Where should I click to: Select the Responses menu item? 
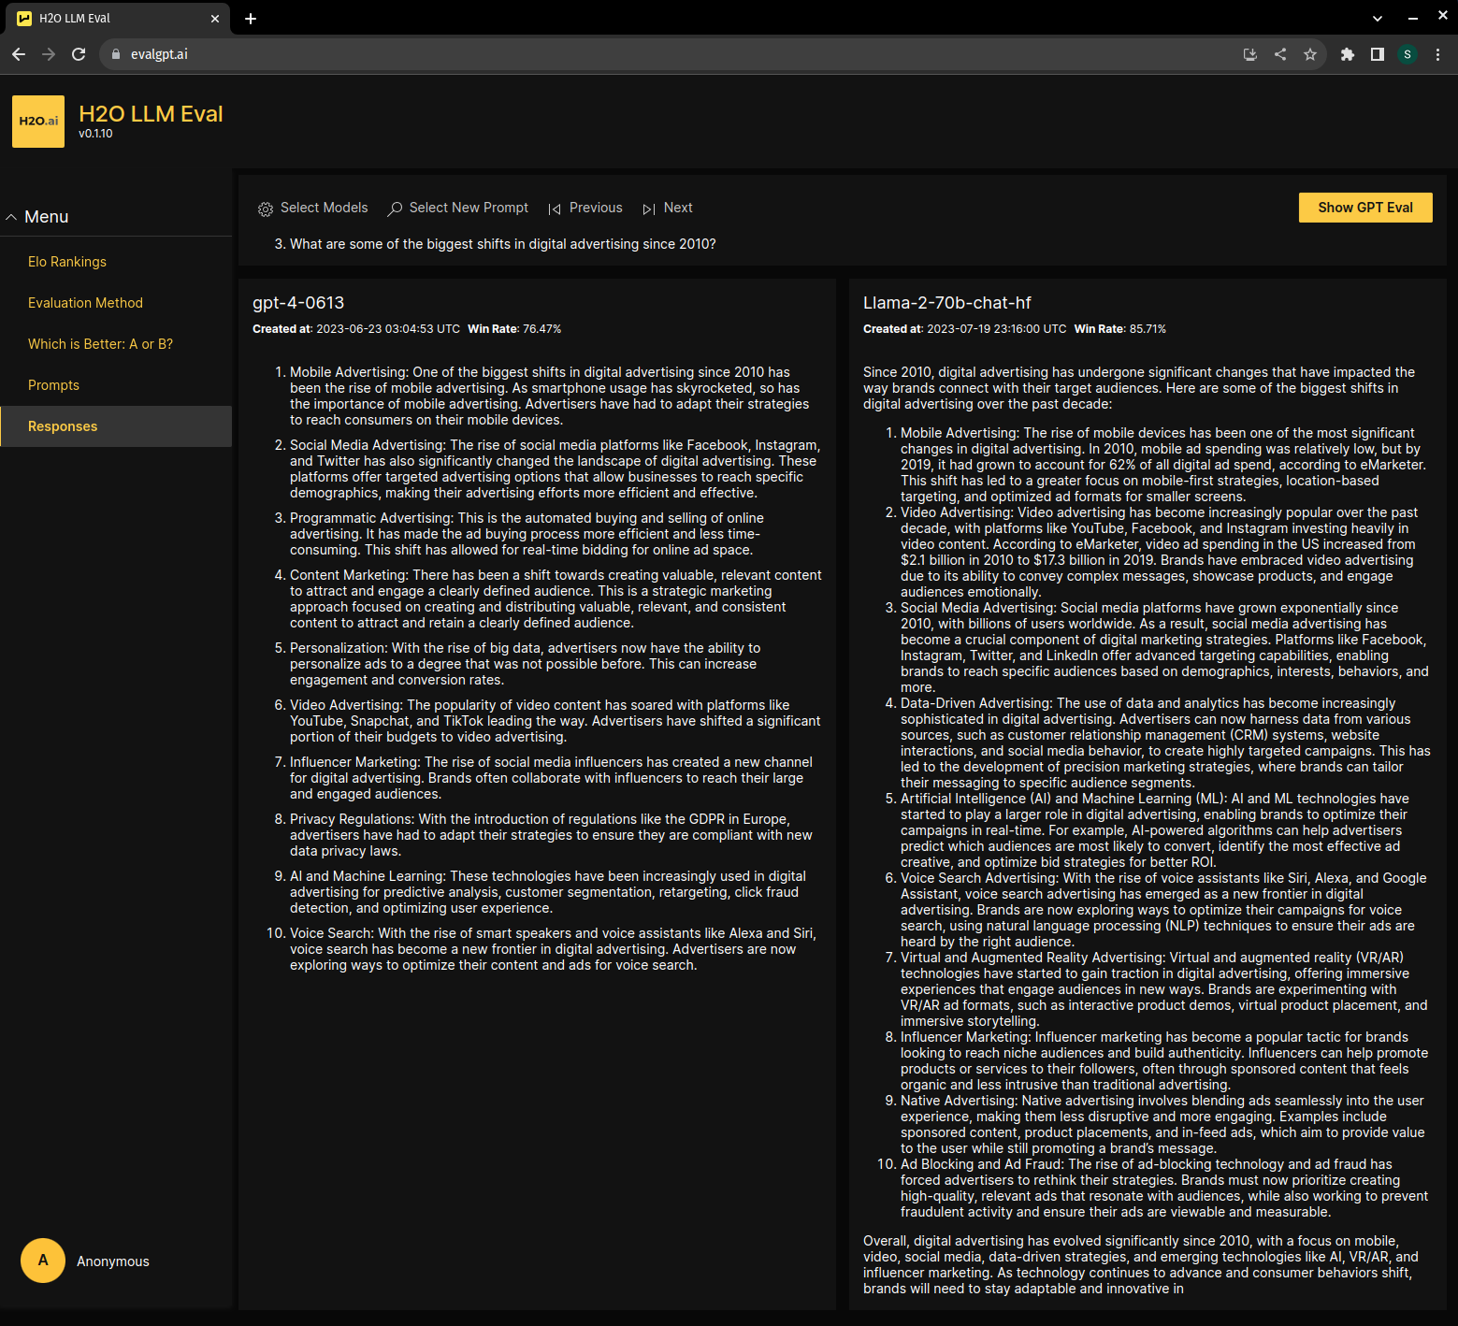coord(116,426)
